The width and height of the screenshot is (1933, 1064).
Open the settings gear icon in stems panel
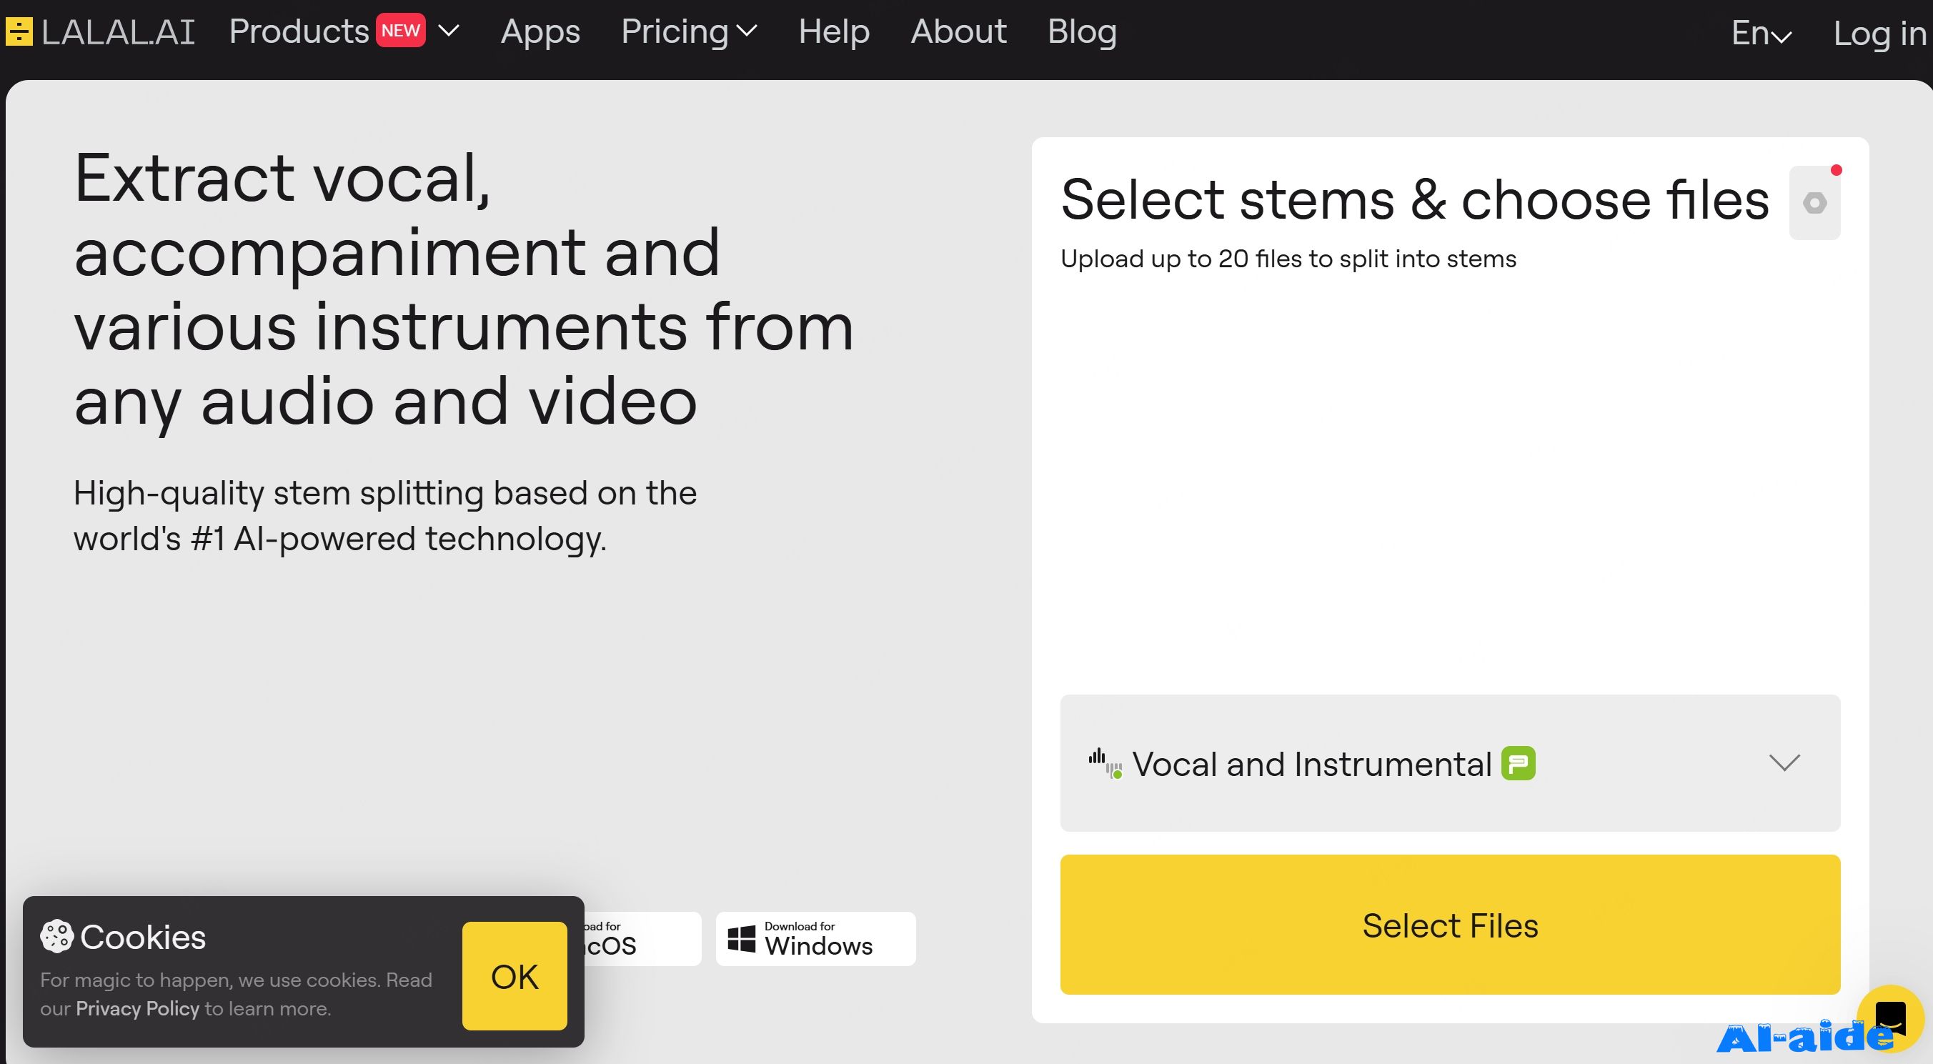(x=1814, y=203)
